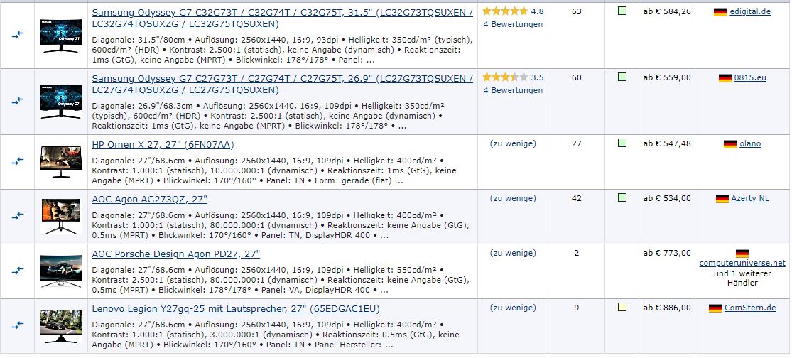Click "(zu wenige)" rating text for Lenovo Legion
The height and width of the screenshot is (358, 792).
[x=513, y=308]
